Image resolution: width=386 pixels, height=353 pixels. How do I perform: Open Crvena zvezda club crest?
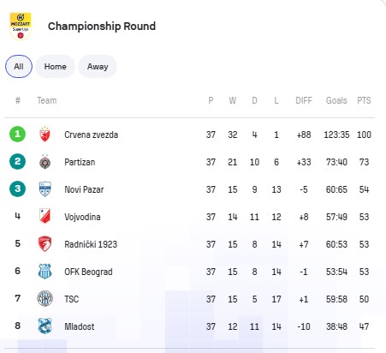45,135
